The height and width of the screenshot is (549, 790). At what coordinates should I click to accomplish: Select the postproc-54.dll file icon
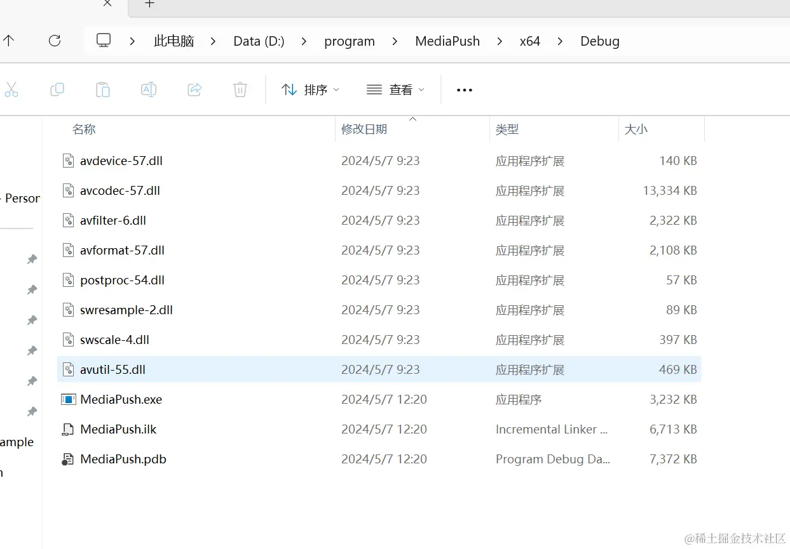(69, 280)
